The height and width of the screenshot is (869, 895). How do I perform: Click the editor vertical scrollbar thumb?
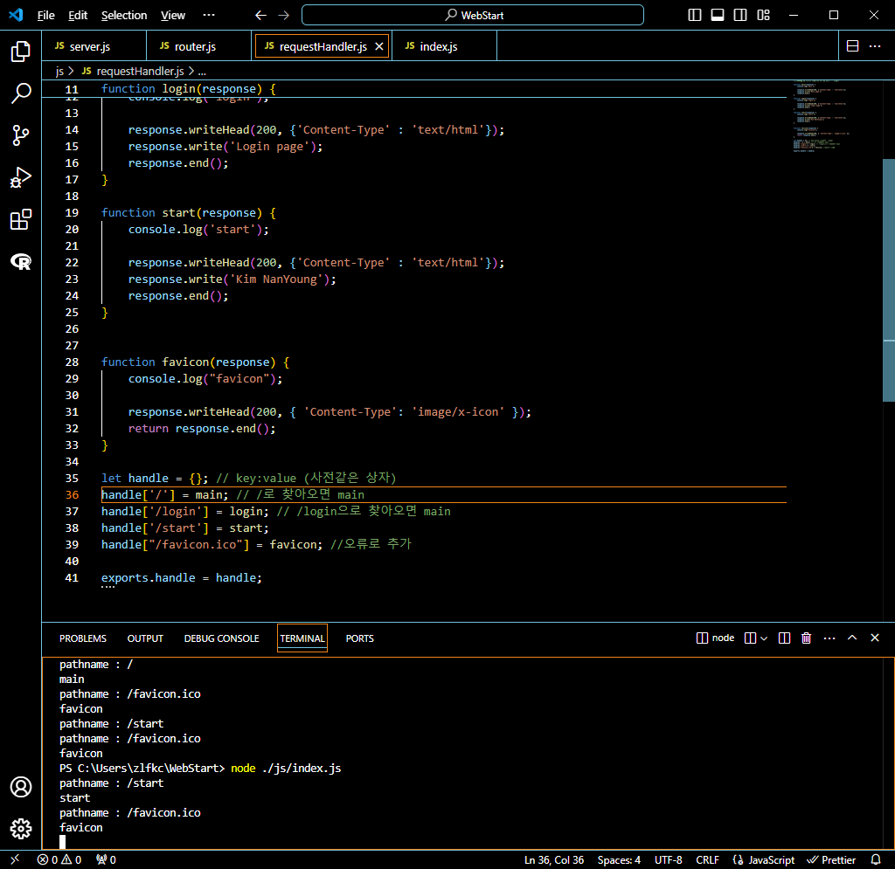pos(889,280)
